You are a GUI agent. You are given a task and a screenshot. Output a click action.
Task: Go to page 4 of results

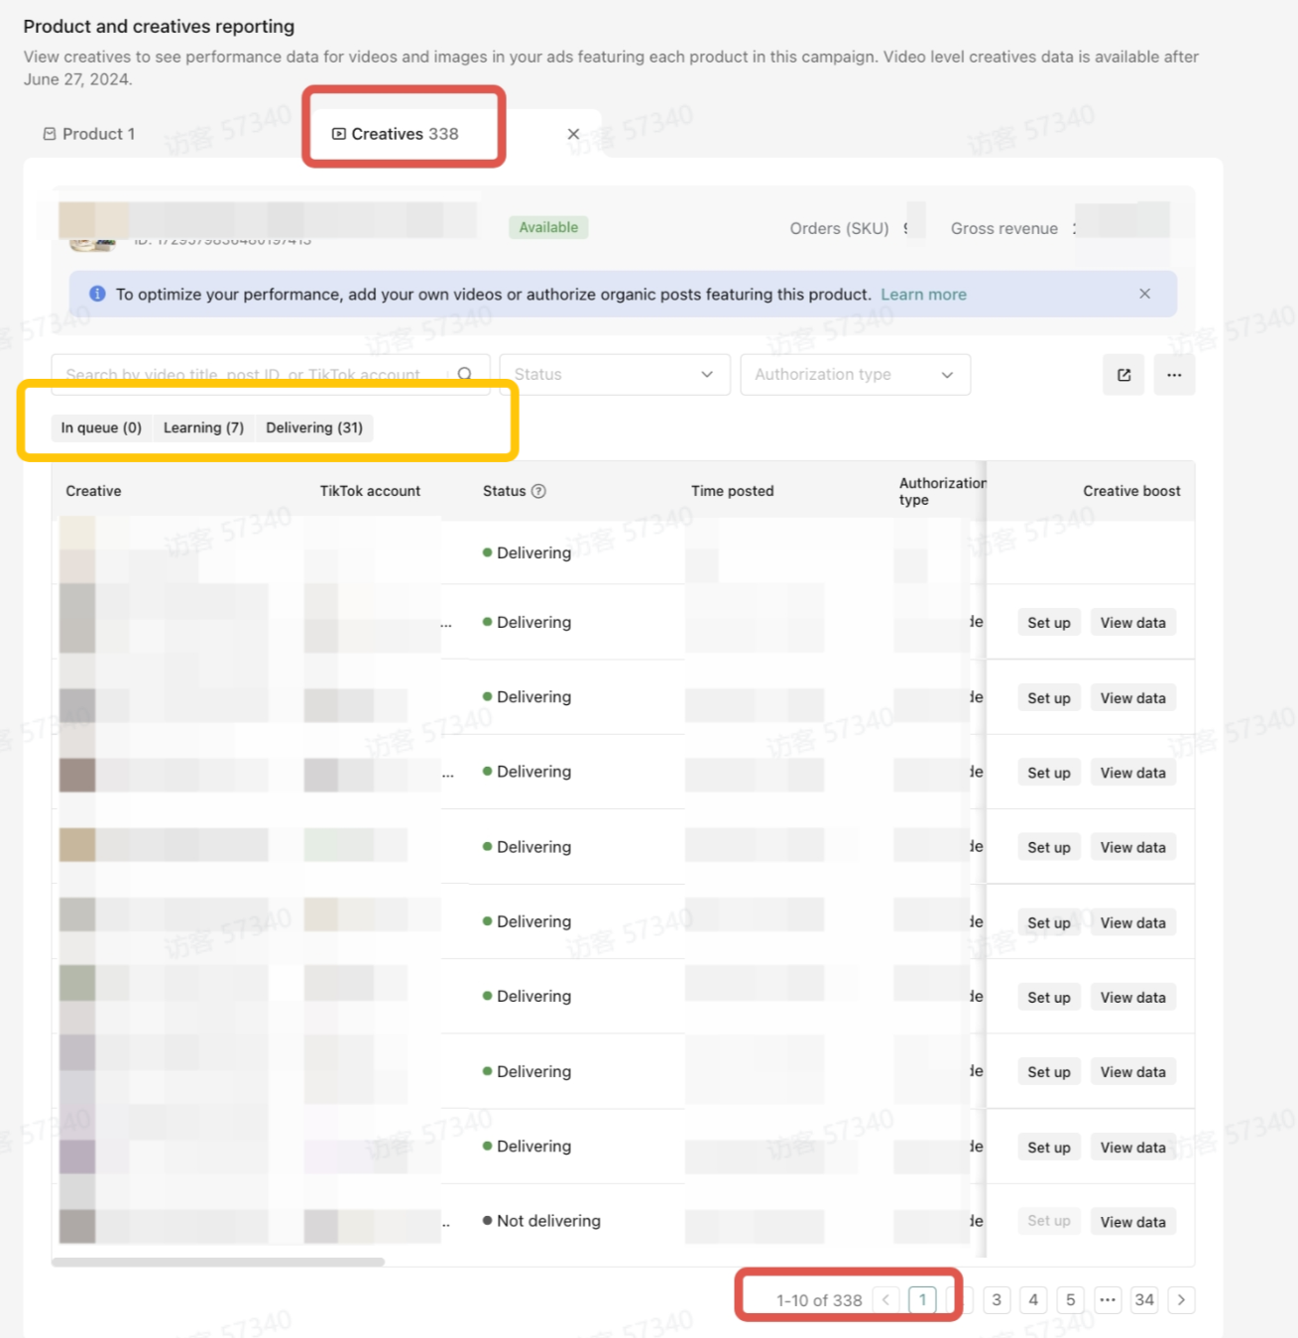click(x=1033, y=1299)
